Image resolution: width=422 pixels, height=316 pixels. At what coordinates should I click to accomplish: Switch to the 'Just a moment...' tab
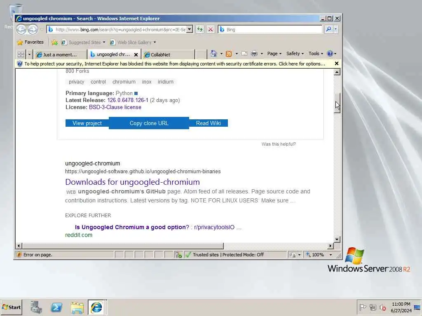60,55
